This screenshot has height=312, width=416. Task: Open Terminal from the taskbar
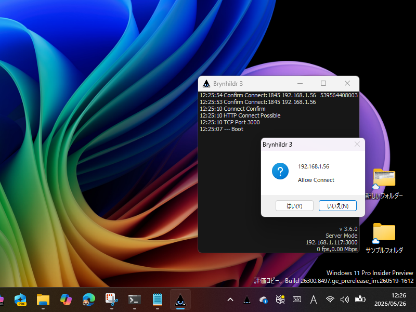(135, 300)
